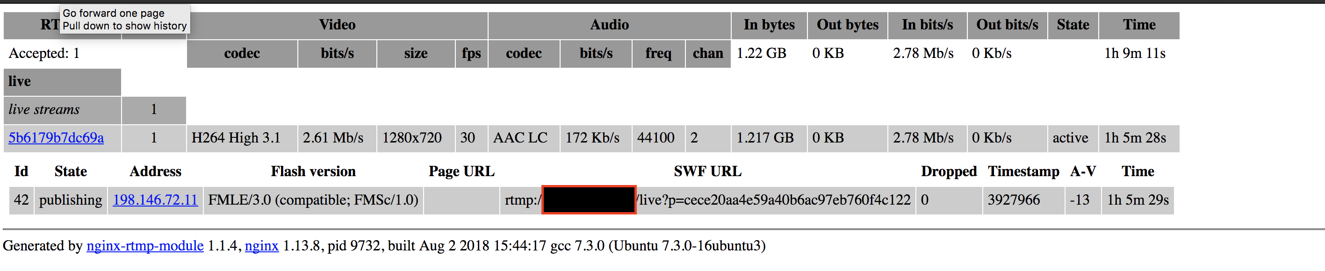Viewport: 1325px width, 271px height.
Task: Open the 5b6179b7dc69a stream details link
Action: coord(56,138)
